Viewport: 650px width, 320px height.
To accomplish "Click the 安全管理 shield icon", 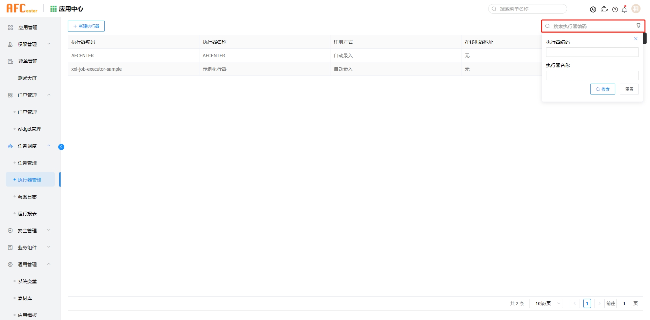I will 10,231.
